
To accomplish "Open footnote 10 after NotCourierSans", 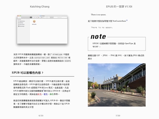I will (127, 20).
